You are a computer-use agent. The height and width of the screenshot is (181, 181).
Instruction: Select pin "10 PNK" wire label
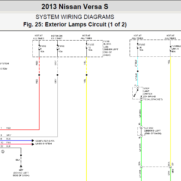tap(6, 143)
